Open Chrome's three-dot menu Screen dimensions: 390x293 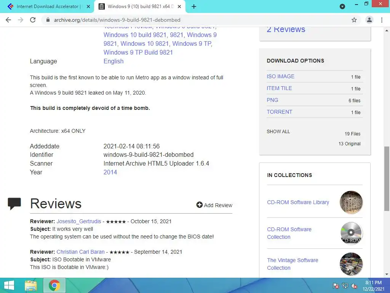[382, 20]
